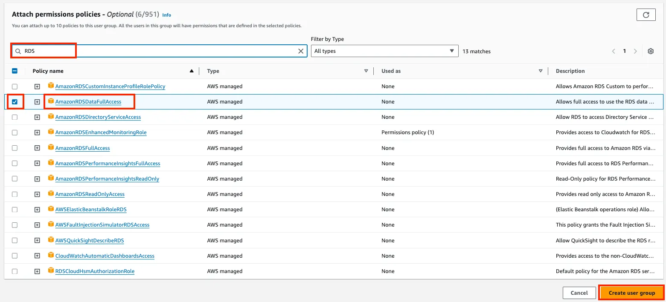Click the Used as column sort arrow
Image resolution: width=666 pixels, height=302 pixels.
click(541, 71)
